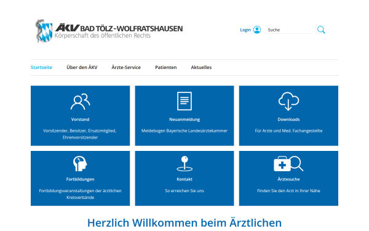369x231 pixels.
Task: Go to the Patienten menu
Action: [x=166, y=67]
